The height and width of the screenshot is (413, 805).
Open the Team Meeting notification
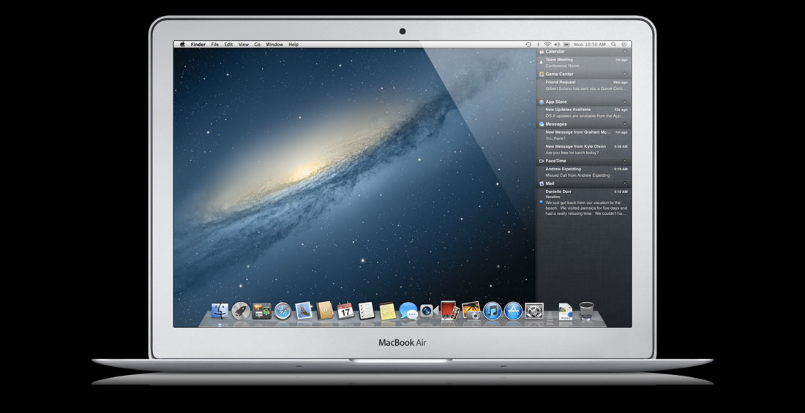coord(584,63)
